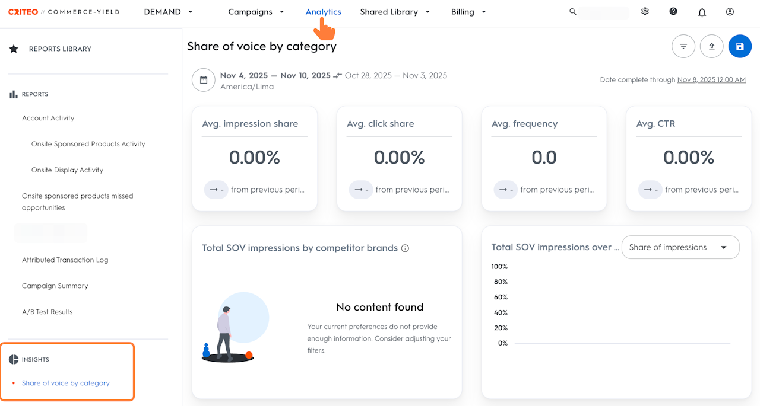Screen dimensions: 760x406
Task: Click the info icon beside competitor brands
Action: click(x=406, y=248)
